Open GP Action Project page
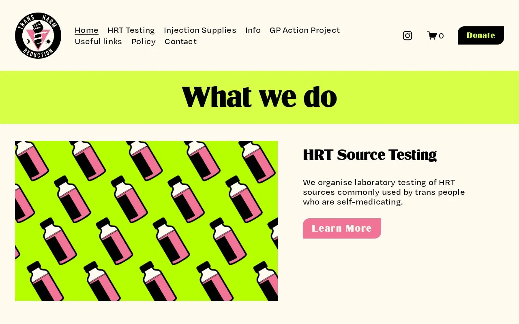Image resolution: width=519 pixels, height=324 pixels. click(305, 30)
